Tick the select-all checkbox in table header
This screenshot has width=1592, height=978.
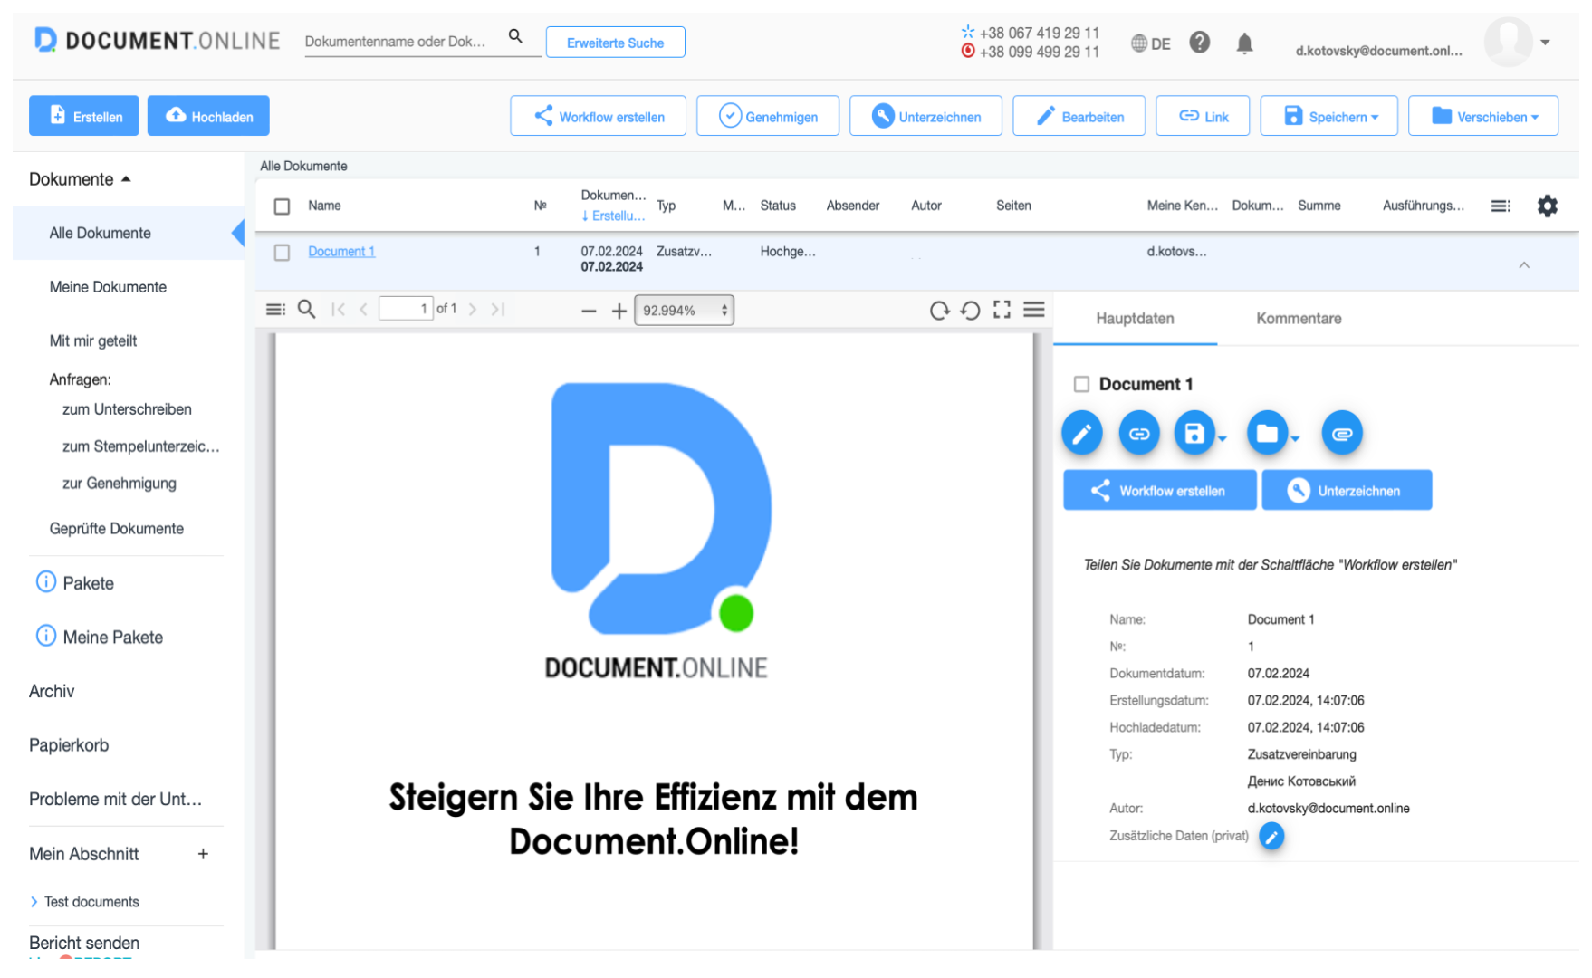[283, 206]
